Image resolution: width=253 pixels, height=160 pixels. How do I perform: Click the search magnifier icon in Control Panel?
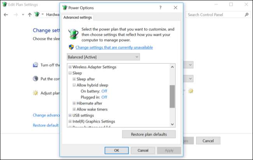click(x=246, y=15)
